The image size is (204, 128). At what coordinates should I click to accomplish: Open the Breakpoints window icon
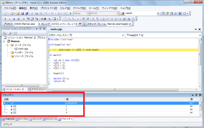[x=54, y=19]
